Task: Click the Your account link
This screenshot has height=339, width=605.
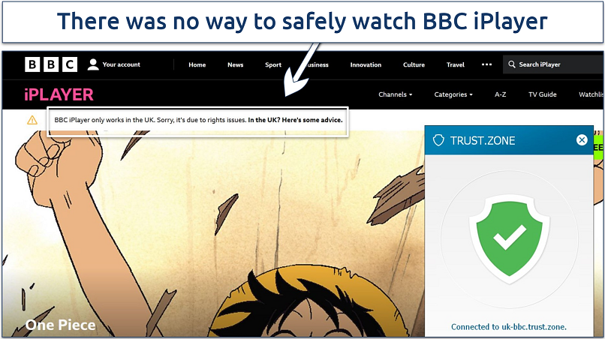Action: click(x=121, y=64)
